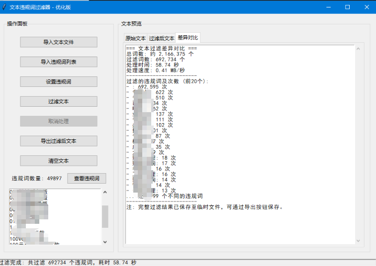The width and height of the screenshot is (376, 266).
Task: Maximize the 文本违规词过滤器 window
Action: tap(347, 7)
